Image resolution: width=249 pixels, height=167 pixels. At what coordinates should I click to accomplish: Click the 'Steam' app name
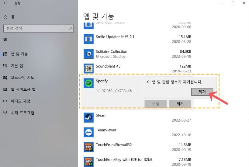tap(101, 115)
